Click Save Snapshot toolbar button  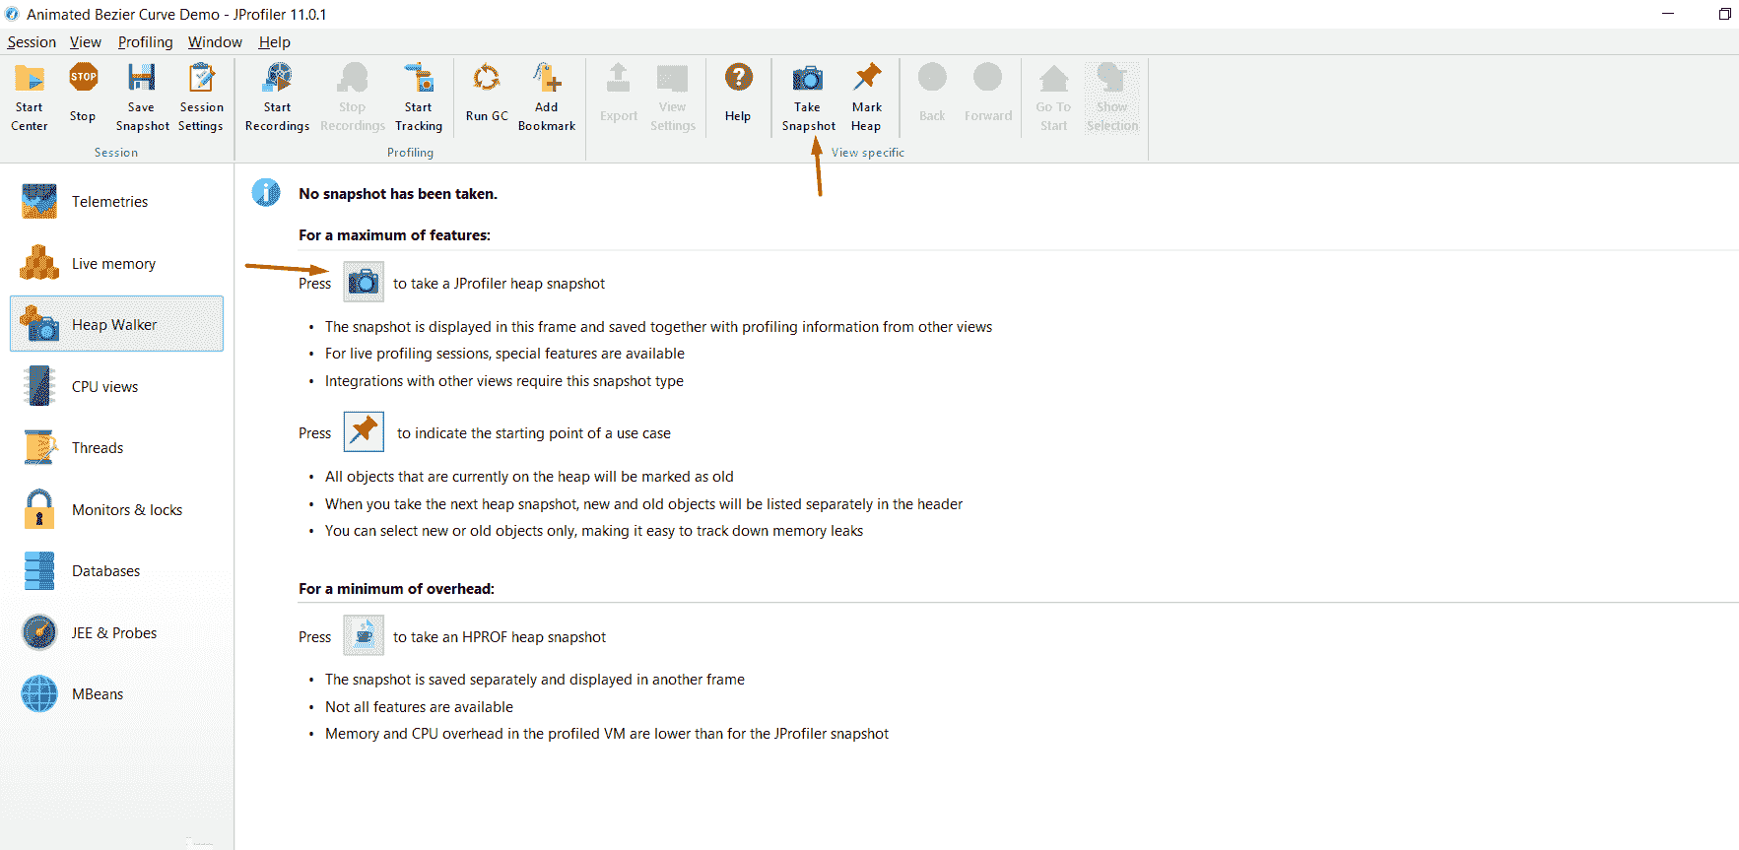[142, 97]
